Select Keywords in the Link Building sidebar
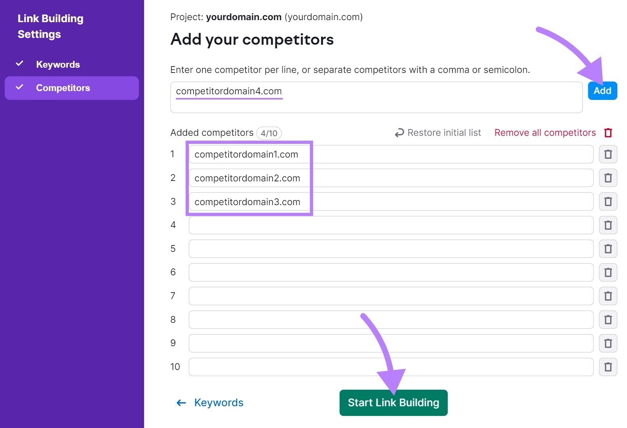The width and height of the screenshot is (627, 428). [58, 64]
